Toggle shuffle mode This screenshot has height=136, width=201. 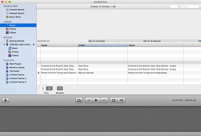121,100
